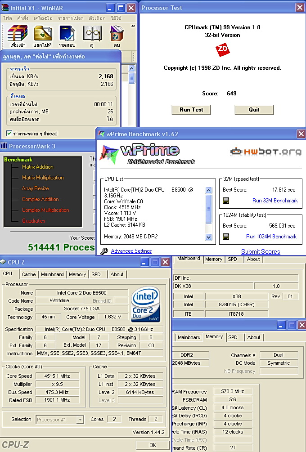Click the hwbot.org logo

point(265,151)
